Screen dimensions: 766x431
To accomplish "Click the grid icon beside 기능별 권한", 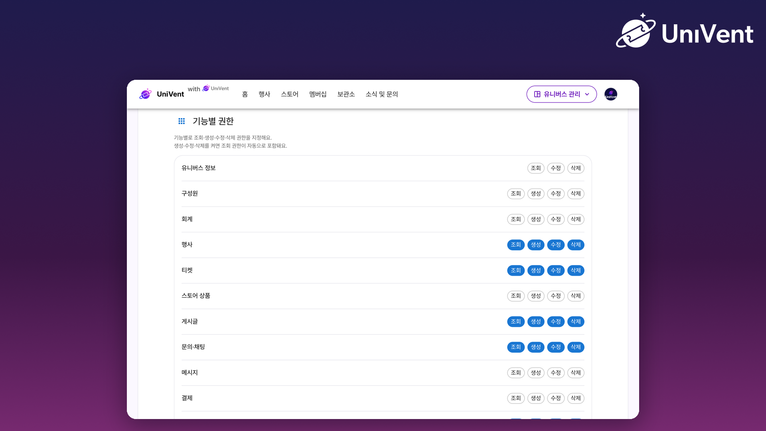I will coord(182,121).
